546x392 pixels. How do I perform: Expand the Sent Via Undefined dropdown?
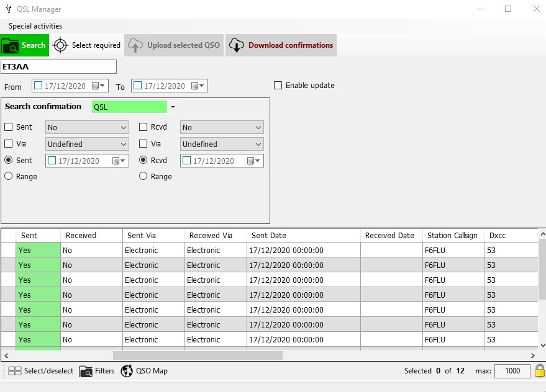[x=87, y=144]
